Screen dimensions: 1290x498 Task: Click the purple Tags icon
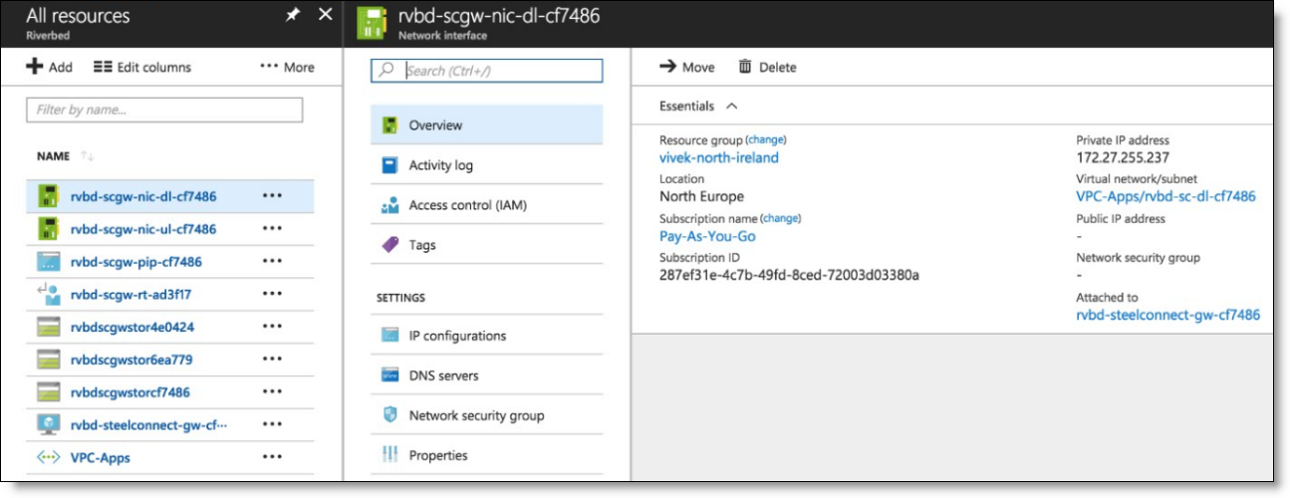(390, 245)
